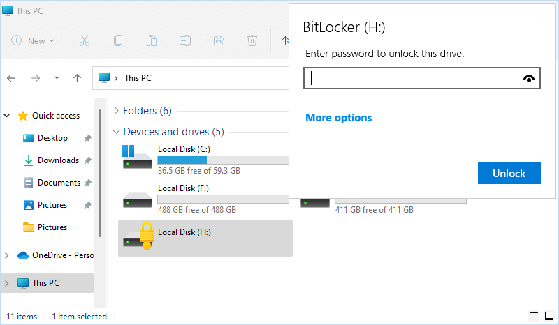This screenshot has width=559, height=325.
Task: Click the Rename icon in toolbar
Action: [x=185, y=40]
